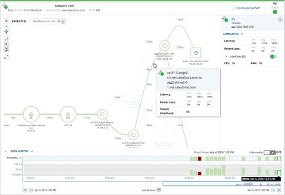Select the Time Warner Cable Internet node
This screenshot has height=195, width=285.
click(x=31, y=114)
